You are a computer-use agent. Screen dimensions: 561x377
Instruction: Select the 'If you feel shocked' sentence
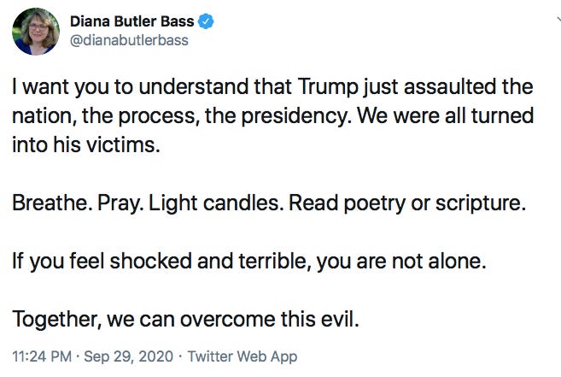pos(249,262)
